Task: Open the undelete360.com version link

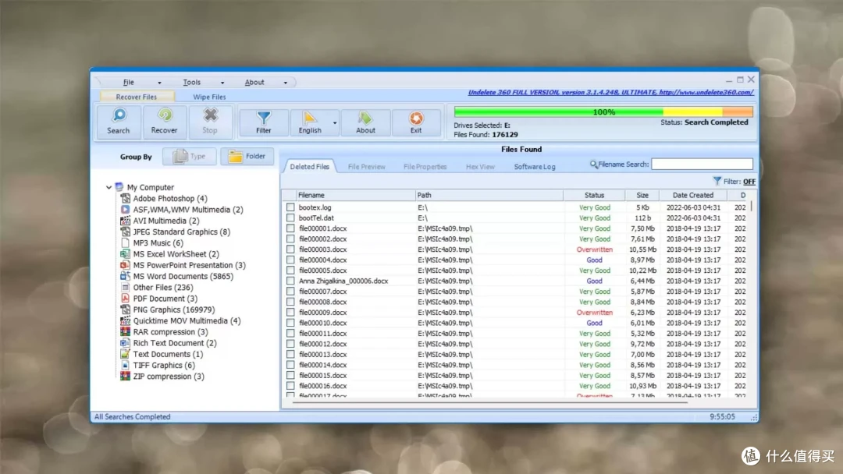Action: pyautogui.click(x=610, y=92)
